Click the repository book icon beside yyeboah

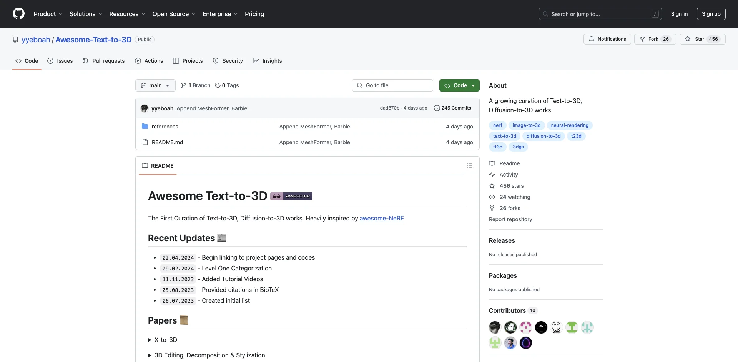(15, 40)
